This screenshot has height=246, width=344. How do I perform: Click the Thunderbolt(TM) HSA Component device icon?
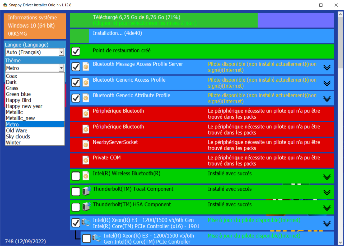click(86, 207)
